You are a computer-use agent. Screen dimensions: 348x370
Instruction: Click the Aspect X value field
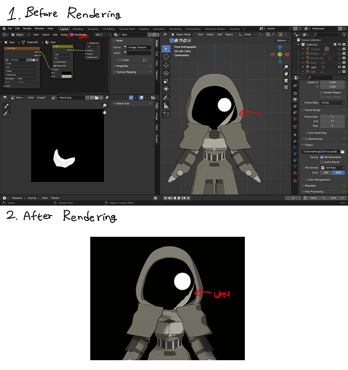332,82
